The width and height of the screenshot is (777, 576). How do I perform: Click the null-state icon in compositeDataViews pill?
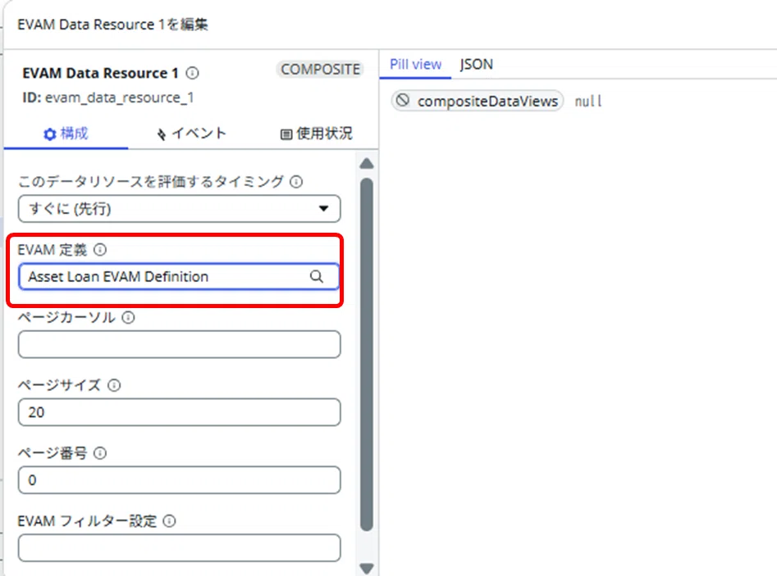tap(403, 101)
